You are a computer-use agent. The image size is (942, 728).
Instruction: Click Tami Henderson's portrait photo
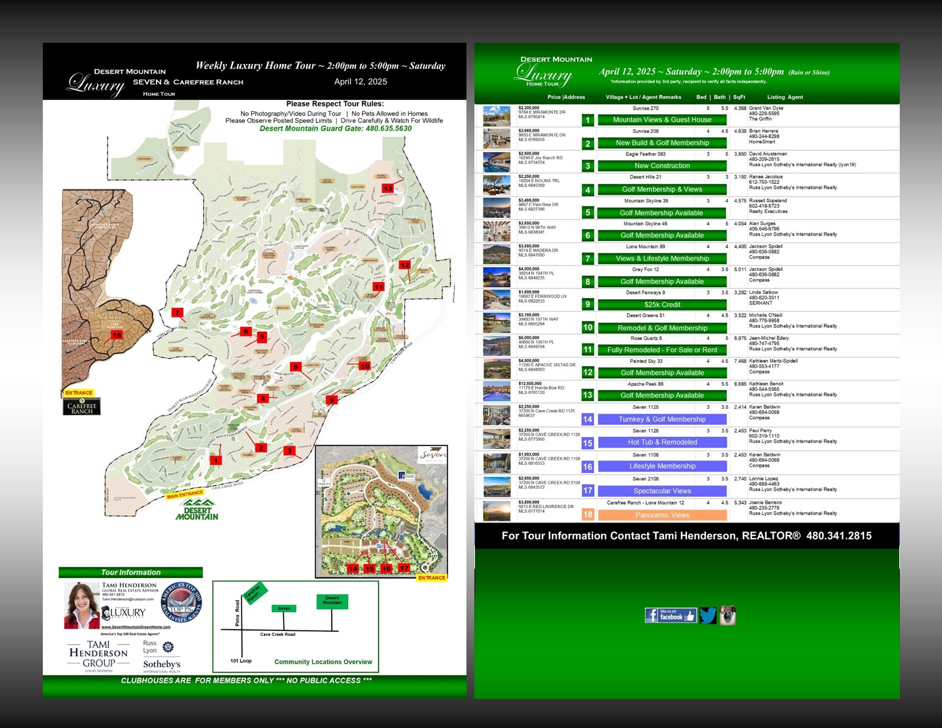click(x=82, y=605)
